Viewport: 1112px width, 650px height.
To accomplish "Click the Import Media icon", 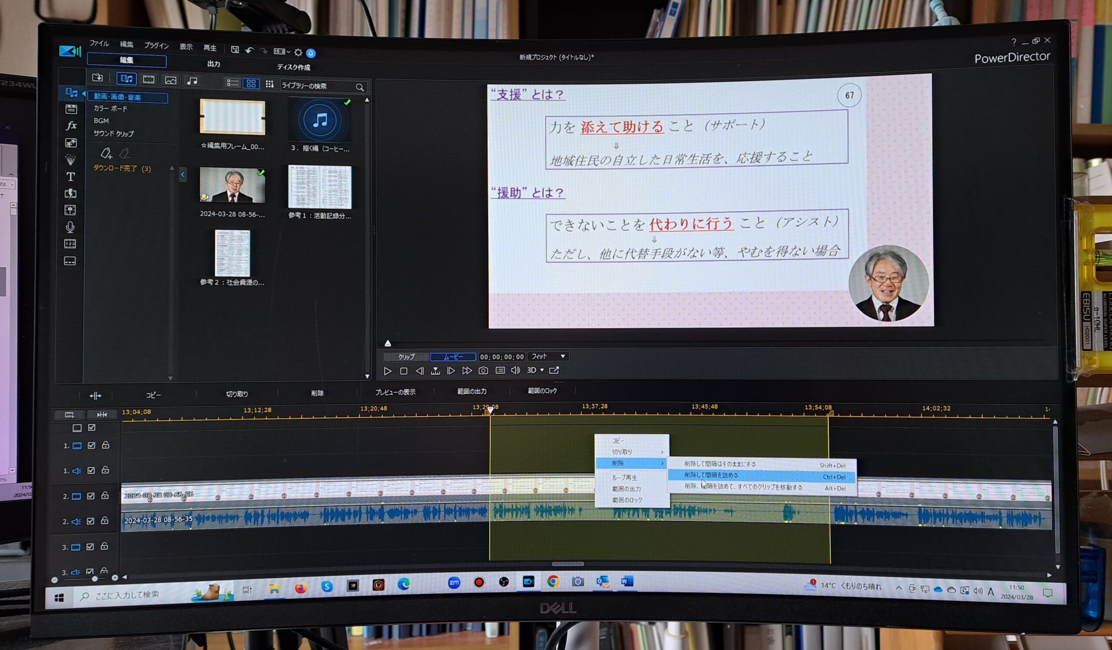I will (x=98, y=78).
